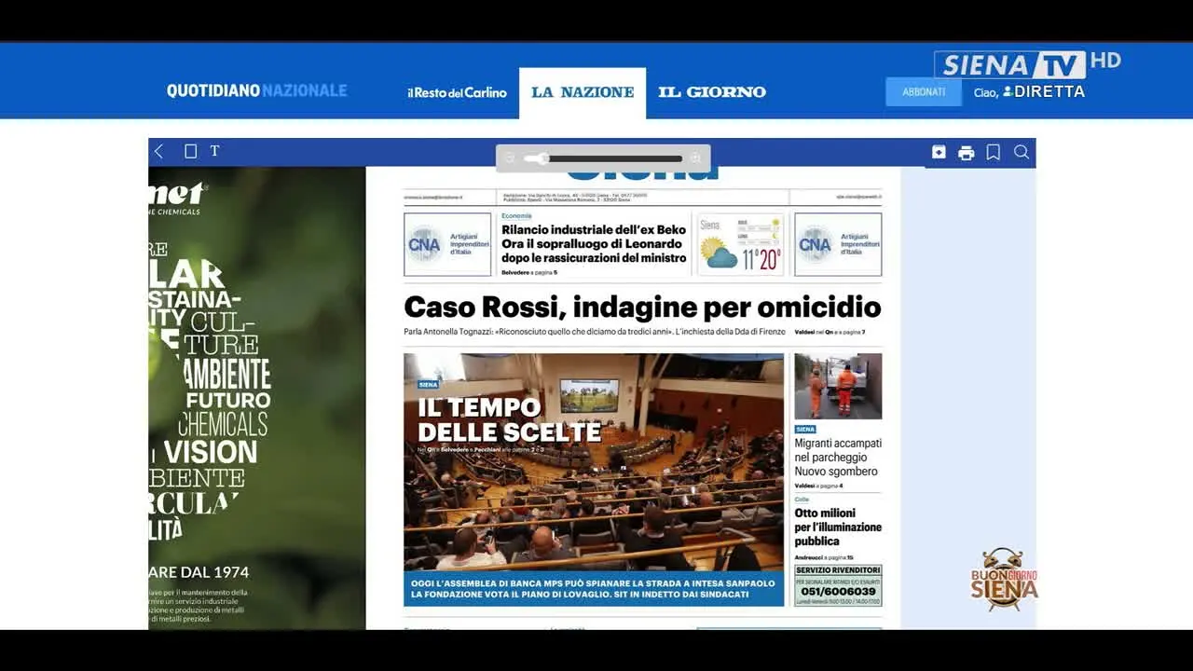Open the 'Caso Rossi, indagine per omicidio' headline
Viewport: 1193px width, 671px height.
[x=642, y=307]
